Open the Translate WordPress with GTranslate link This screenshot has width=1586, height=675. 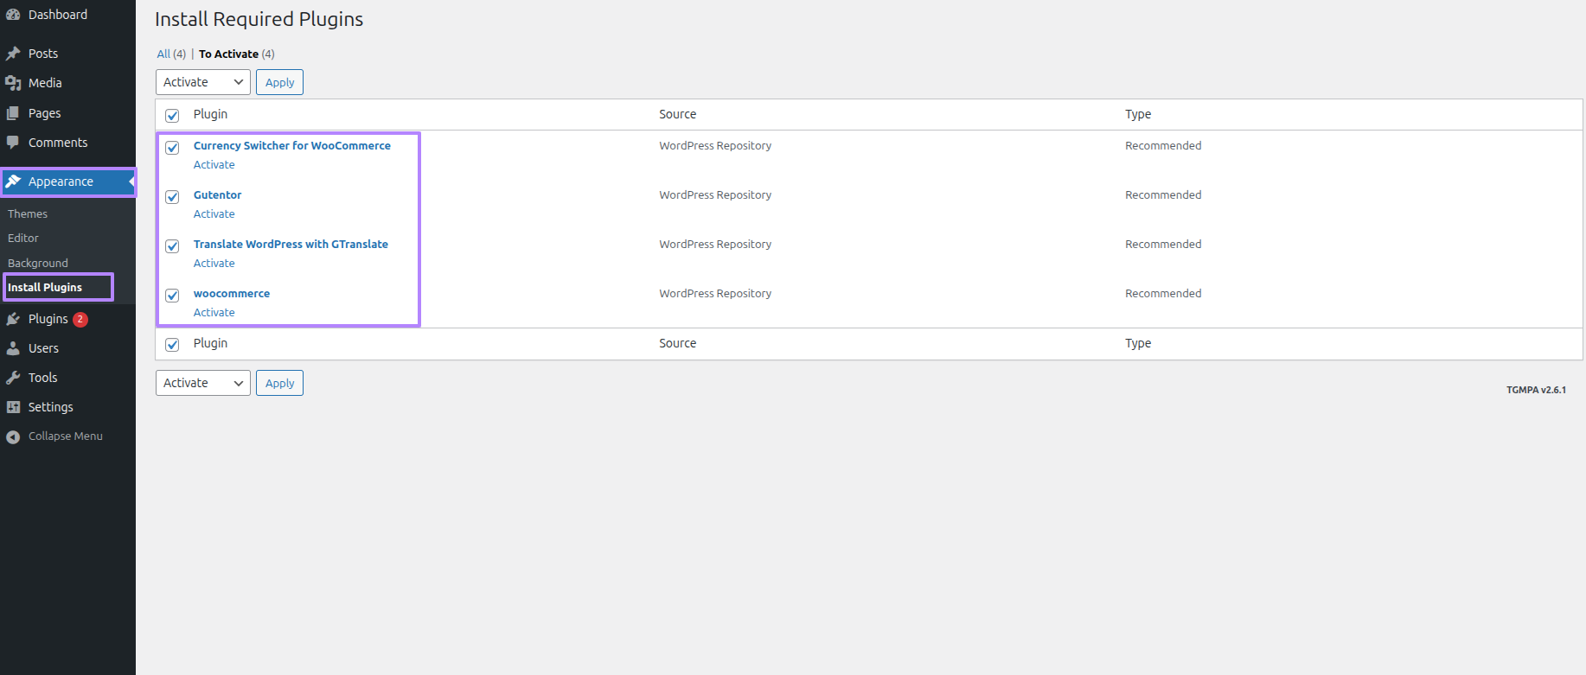tap(291, 245)
